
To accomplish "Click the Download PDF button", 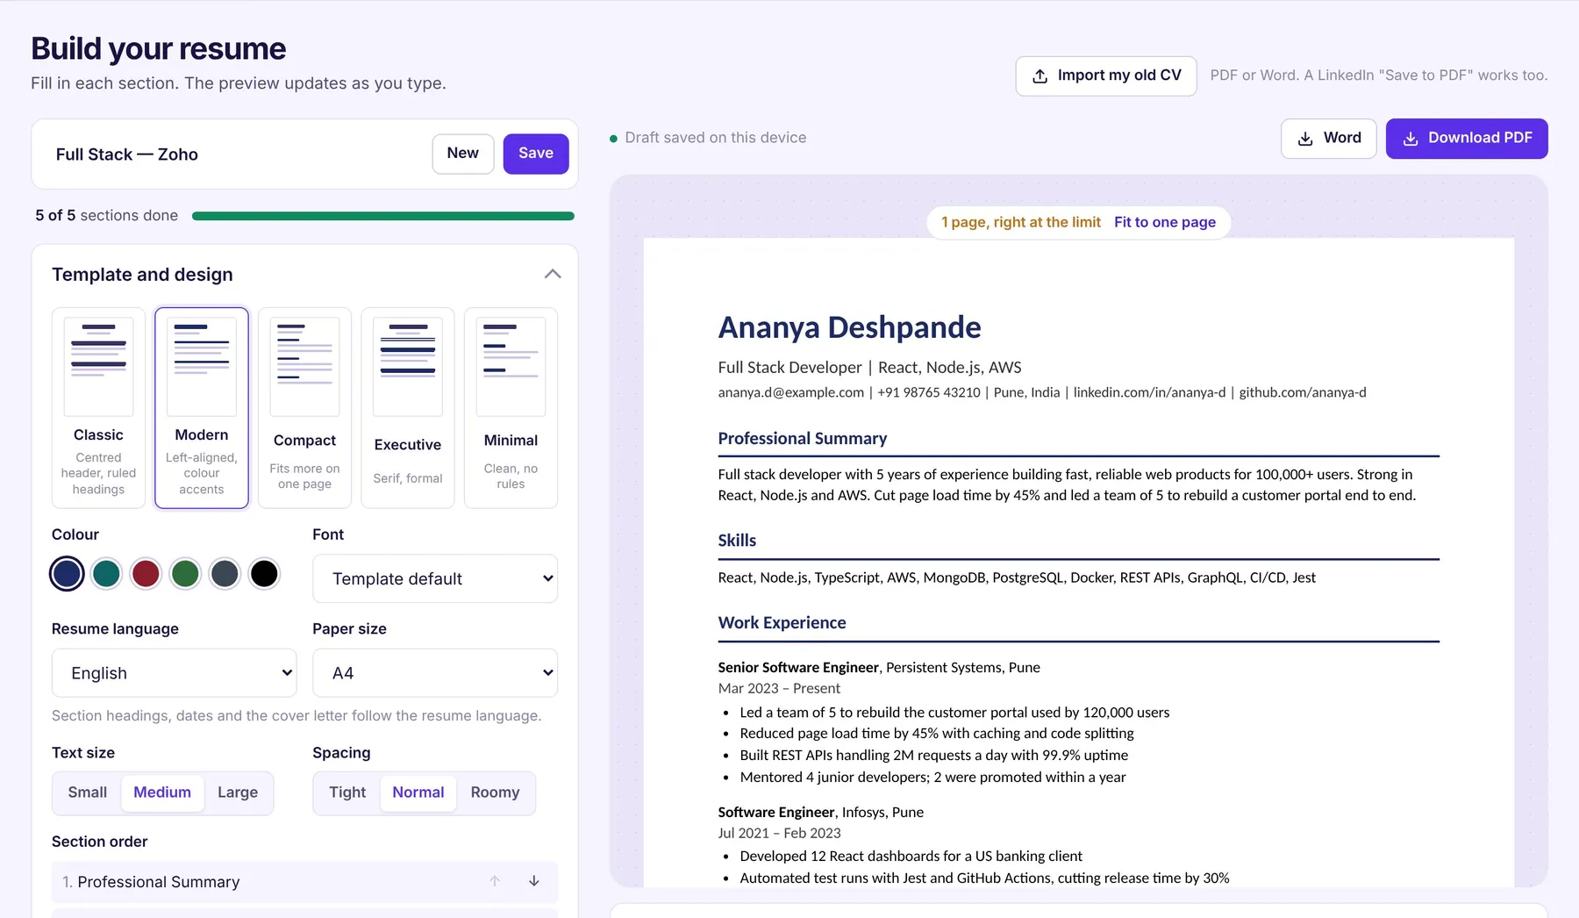I will click(x=1467, y=139).
